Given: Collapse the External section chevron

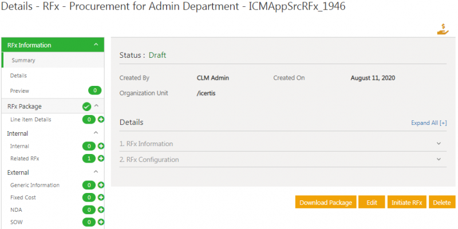Looking at the screenshot, I should point(96,172).
